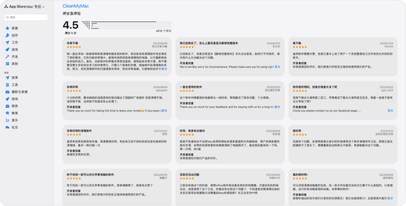The height and width of the screenshot is (206, 406).
Task: Open the 探索 star icon in sidebar
Action: tap(7, 28)
